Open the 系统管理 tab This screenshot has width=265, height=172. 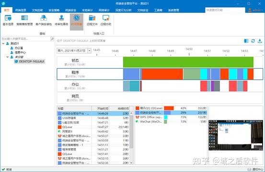[173, 10]
